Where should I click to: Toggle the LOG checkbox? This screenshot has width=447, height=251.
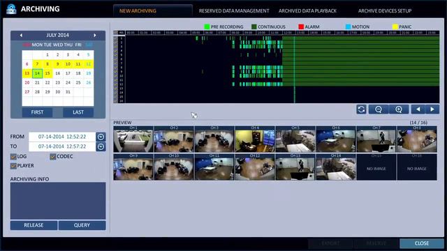pyautogui.click(x=13, y=156)
